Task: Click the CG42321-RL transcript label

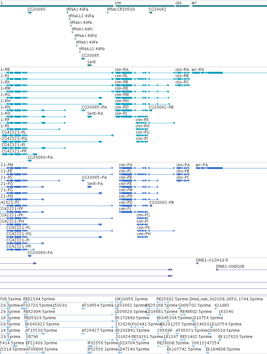Action: (x=14, y=132)
